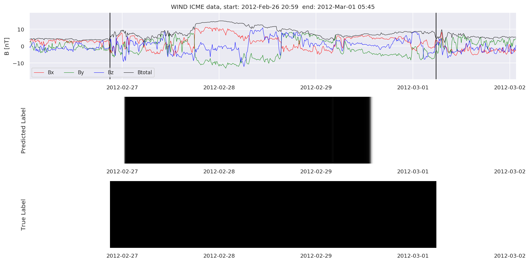Viewport: 530px width, 263px height.
Task: Click 2012-03-01 tick under Predicted Label plot
Action: coord(413,172)
